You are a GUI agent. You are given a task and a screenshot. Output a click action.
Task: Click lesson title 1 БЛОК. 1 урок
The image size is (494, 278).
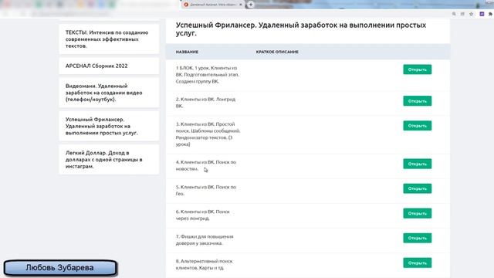pos(208,75)
